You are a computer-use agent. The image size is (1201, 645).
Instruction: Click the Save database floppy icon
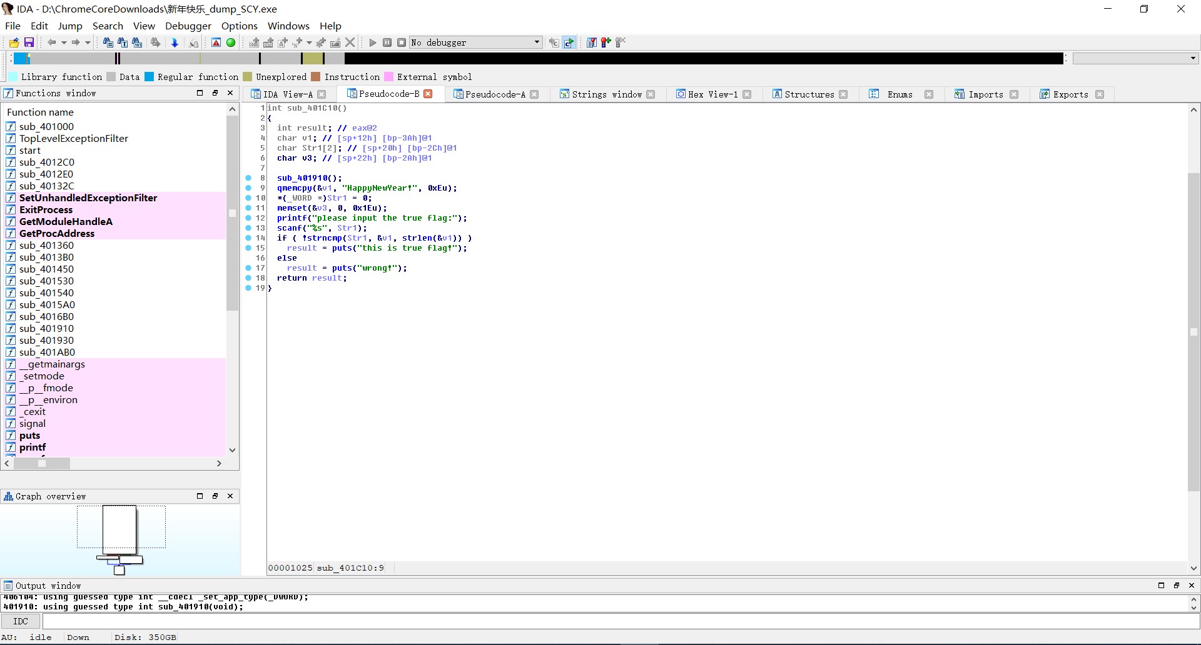[x=29, y=42]
